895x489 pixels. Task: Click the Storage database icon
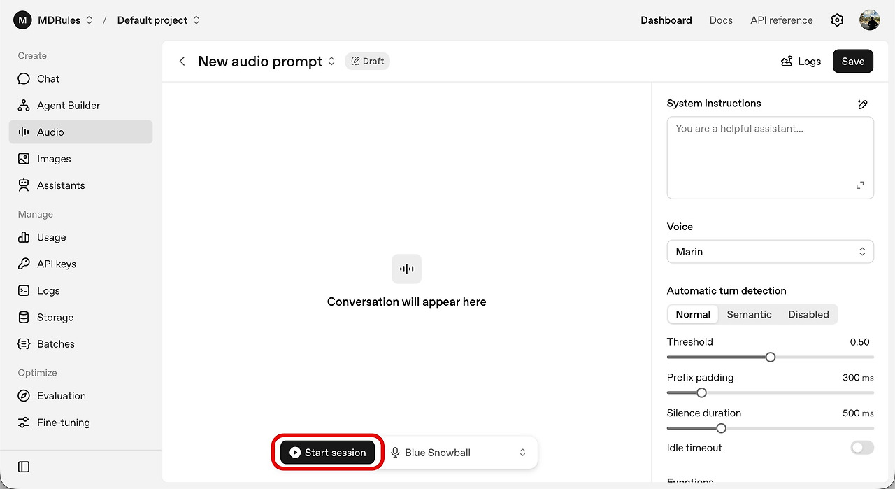tap(24, 317)
